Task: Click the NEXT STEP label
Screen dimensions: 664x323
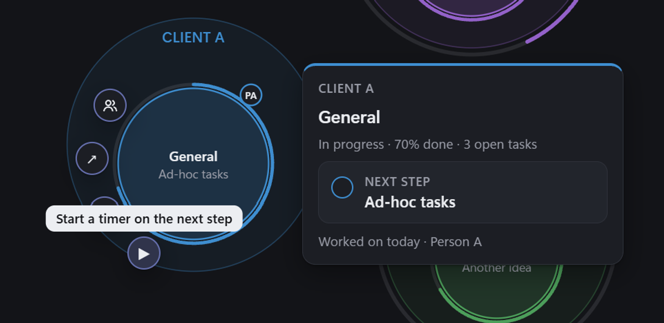Action: (x=397, y=181)
